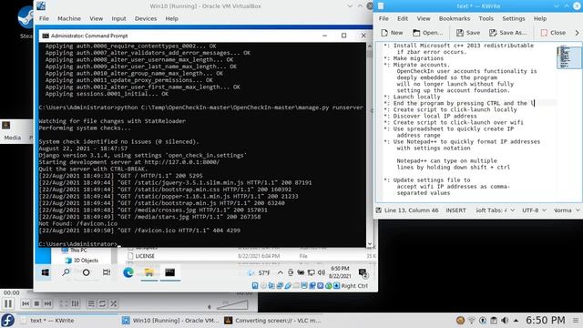Click the Cortana circle on Windows taskbar
Screen dimensions: 583x328
(x=86, y=272)
